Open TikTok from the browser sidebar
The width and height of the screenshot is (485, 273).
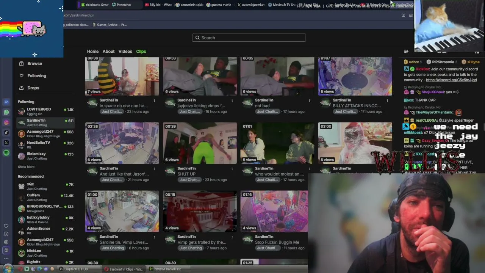tap(6, 132)
